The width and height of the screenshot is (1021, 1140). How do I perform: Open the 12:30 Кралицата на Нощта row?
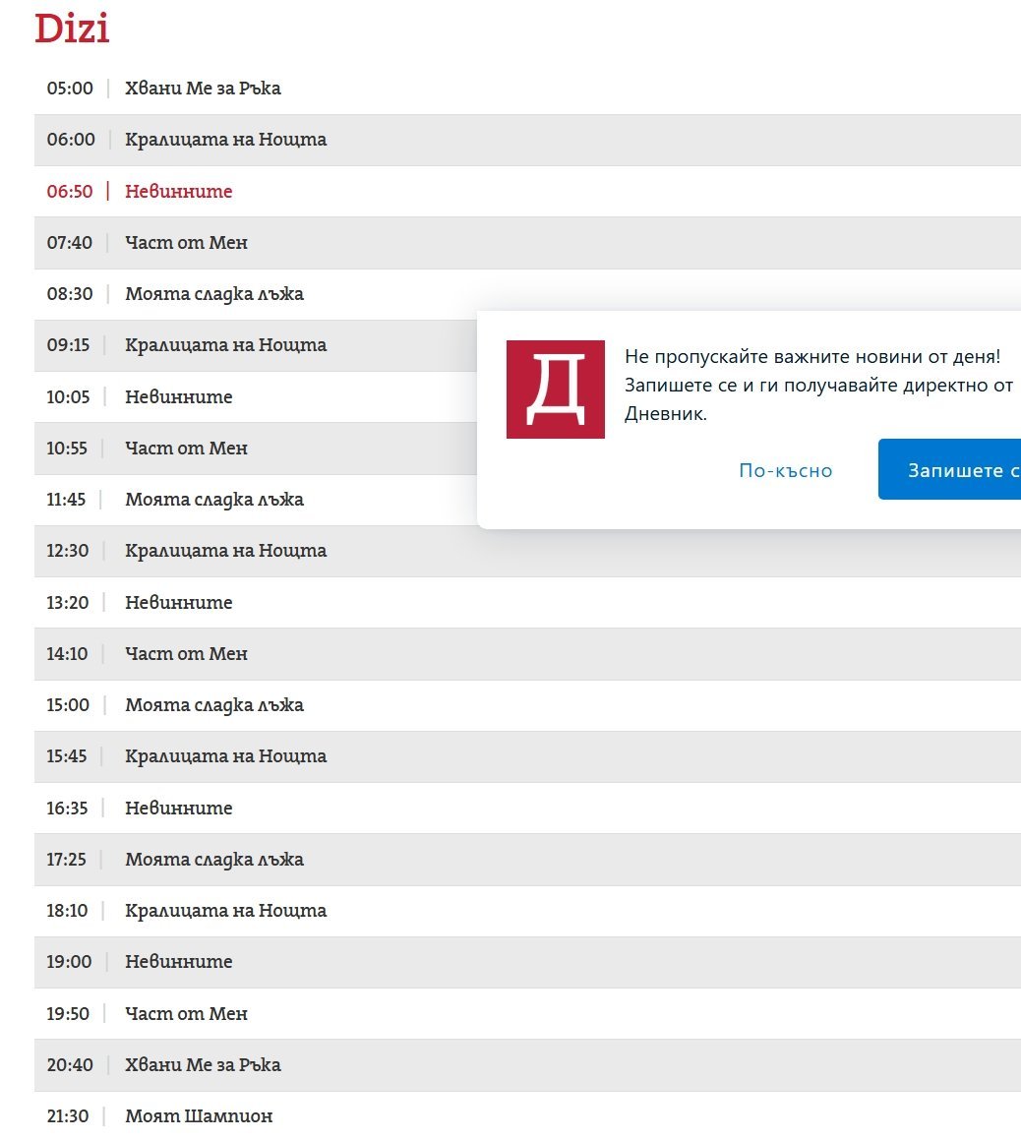tap(225, 551)
